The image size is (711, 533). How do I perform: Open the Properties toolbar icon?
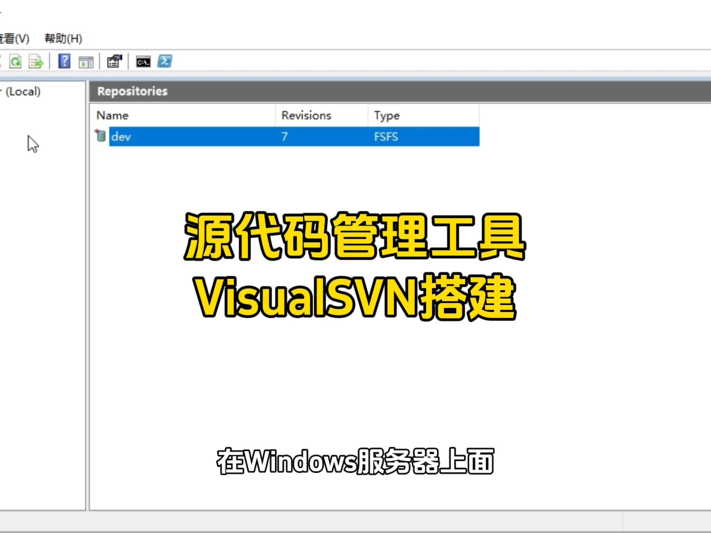(114, 61)
